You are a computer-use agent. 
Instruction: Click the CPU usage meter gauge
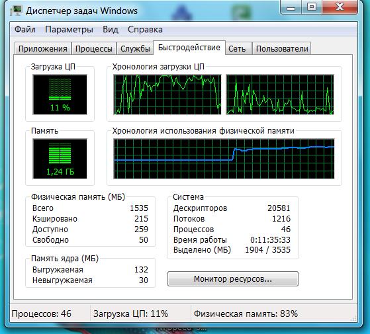tap(60, 95)
